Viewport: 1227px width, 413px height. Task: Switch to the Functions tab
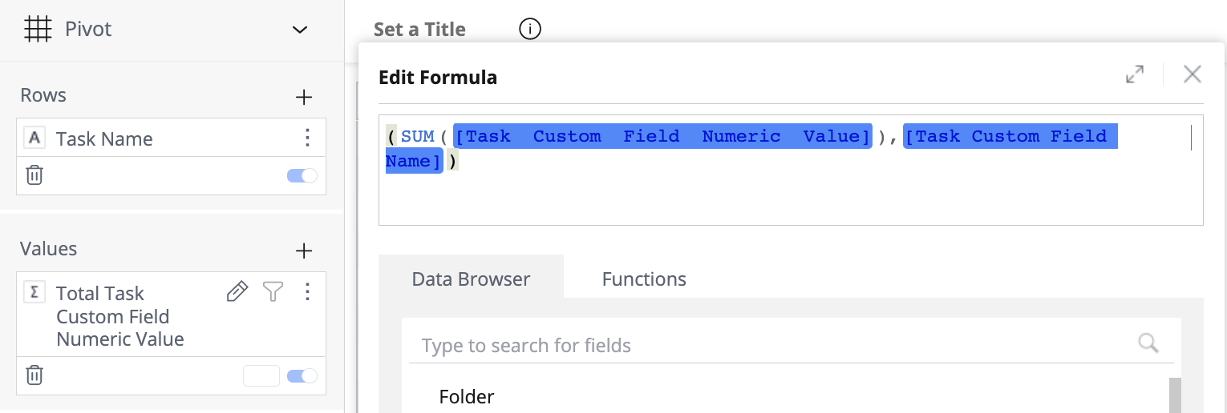tap(644, 279)
